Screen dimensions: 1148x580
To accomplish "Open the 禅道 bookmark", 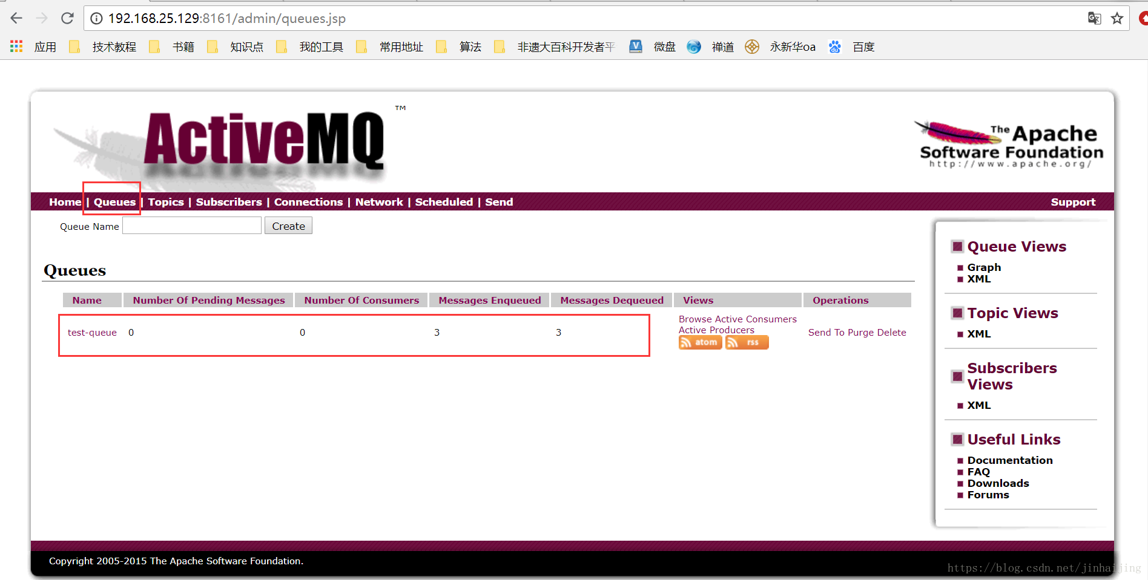I will click(x=710, y=47).
